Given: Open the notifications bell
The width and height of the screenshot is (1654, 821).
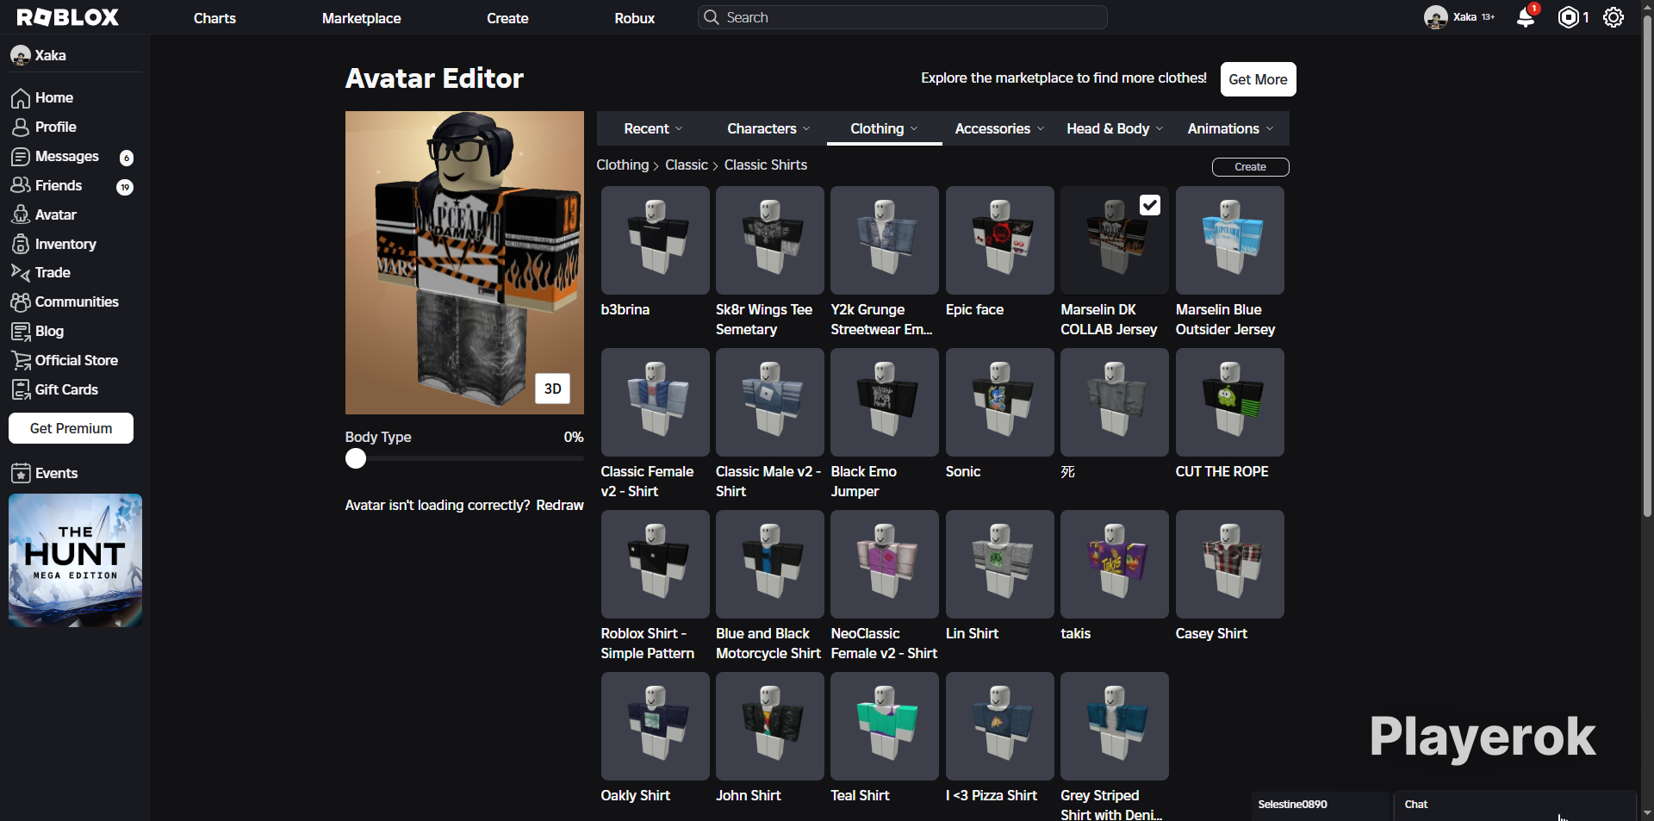Looking at the screenshot, I should click(1526, 17).
